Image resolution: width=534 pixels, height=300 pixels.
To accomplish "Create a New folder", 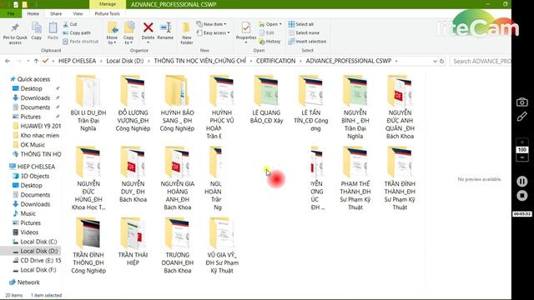I will coord(186,33).
